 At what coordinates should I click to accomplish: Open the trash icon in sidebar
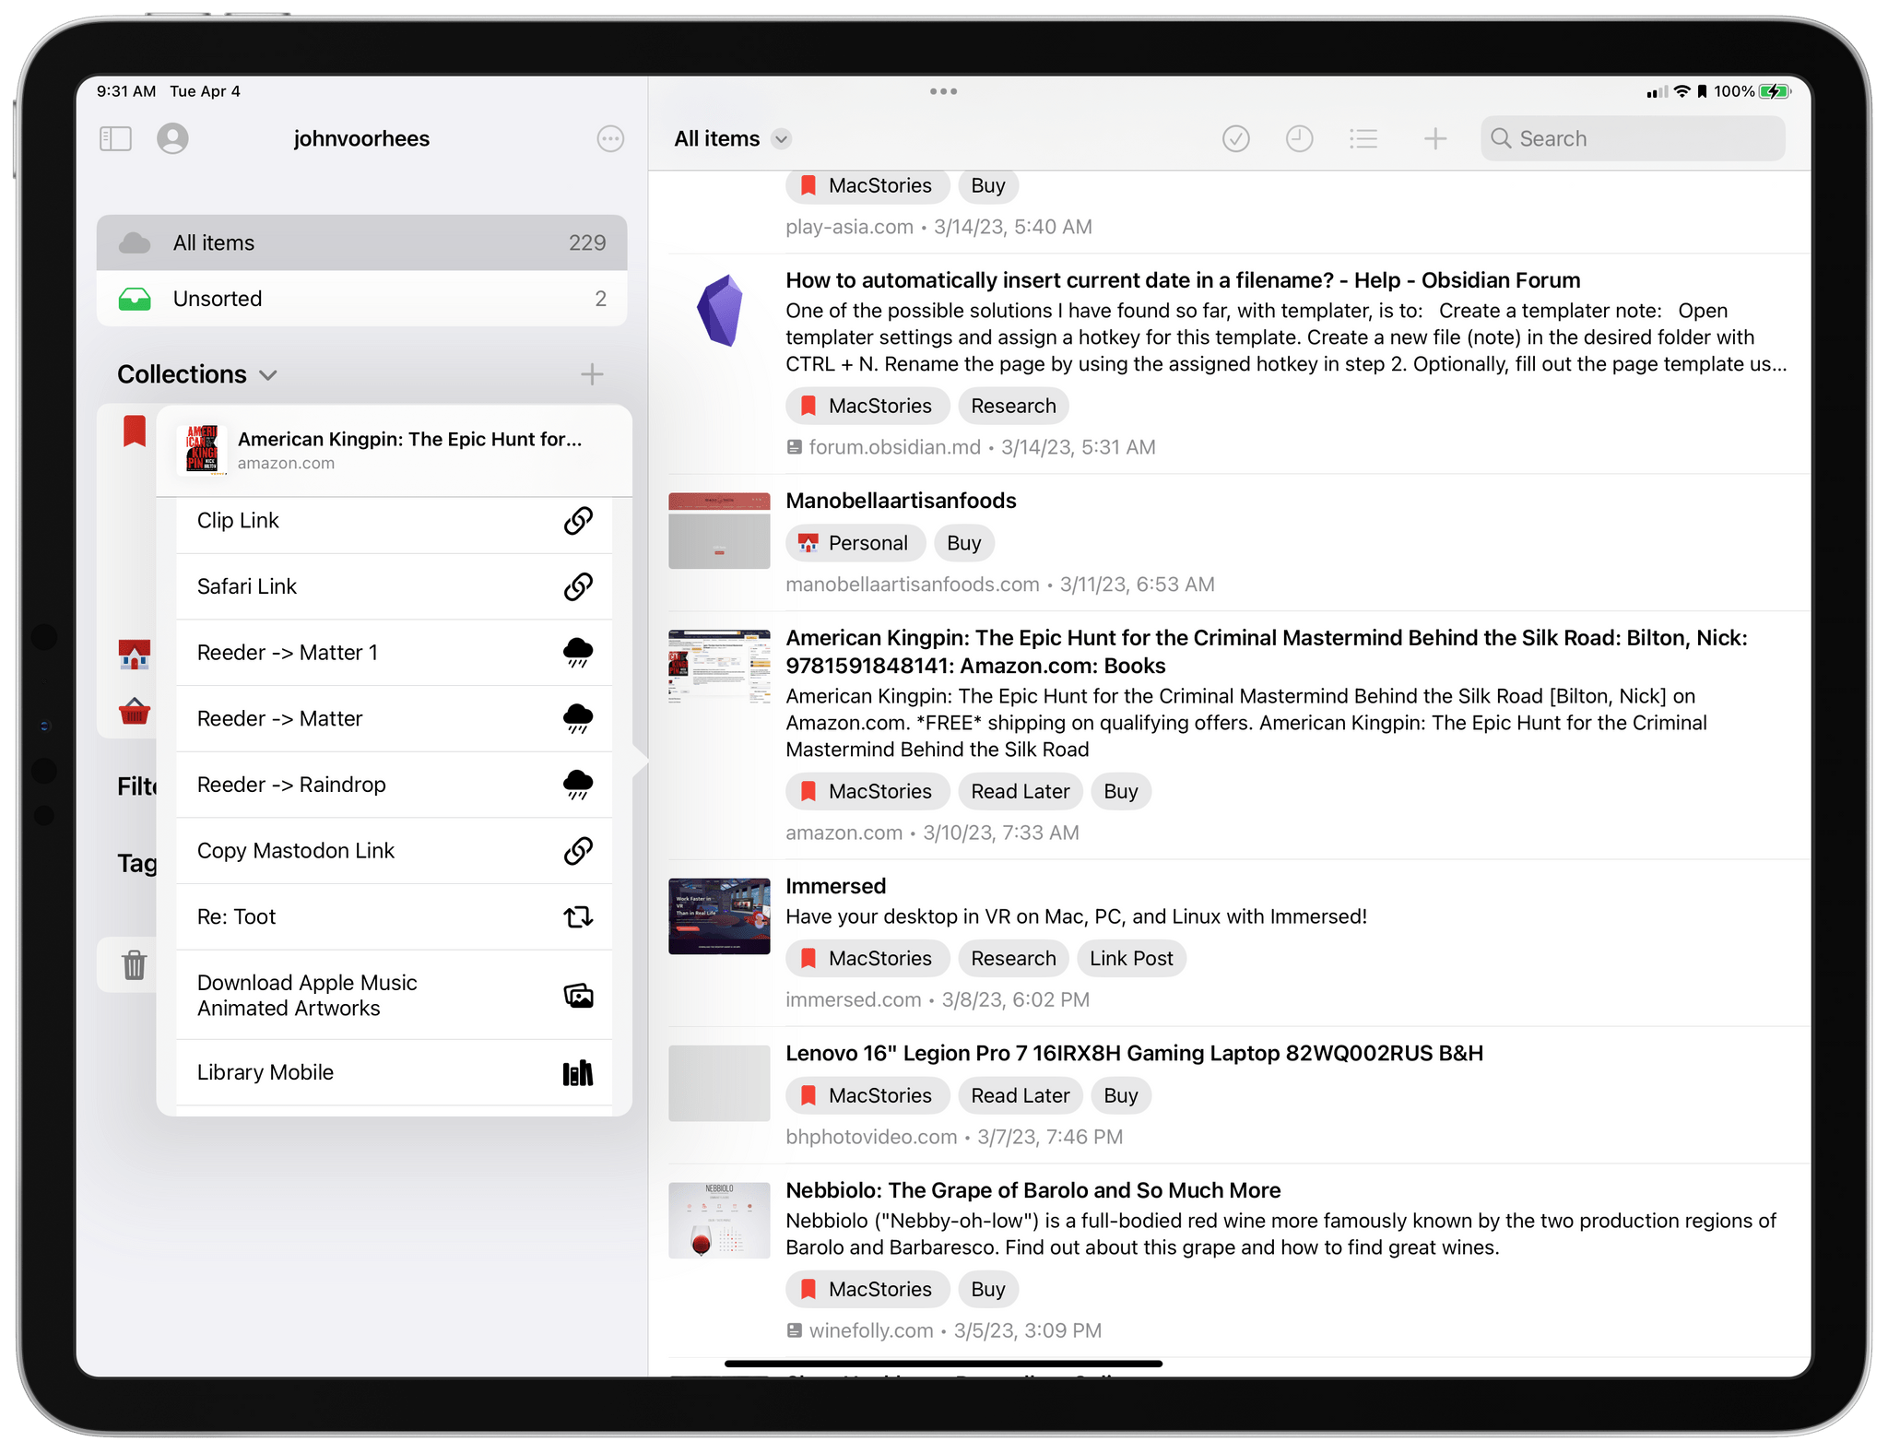pyautogui.click(x=135, y=965)
